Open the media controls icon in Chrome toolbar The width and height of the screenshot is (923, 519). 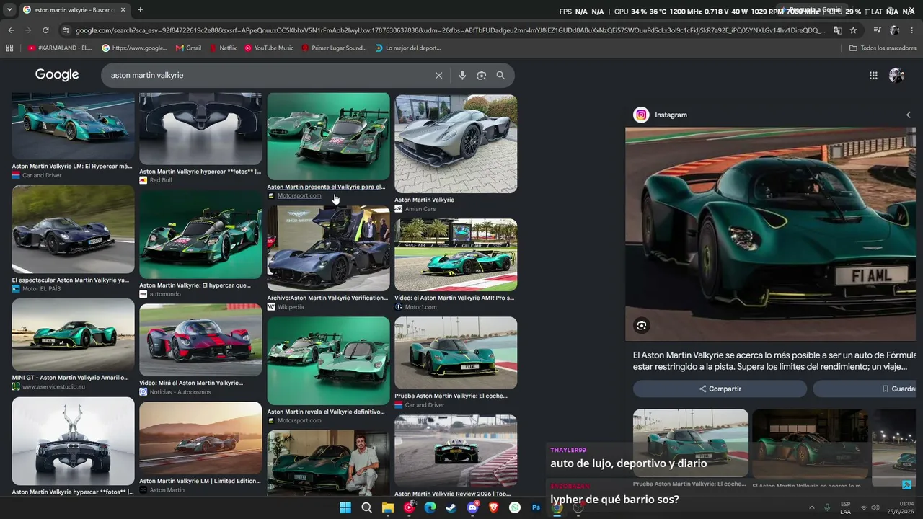click(x=877, y=30)
